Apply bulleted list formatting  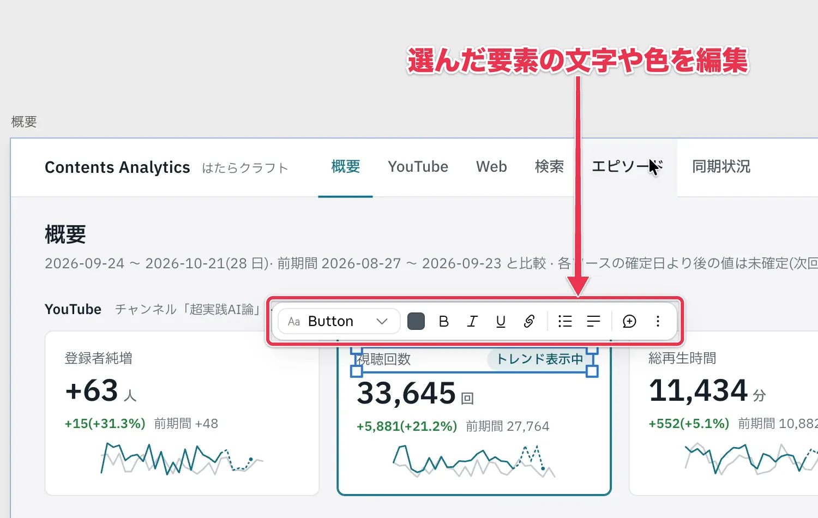pos(565,322)
